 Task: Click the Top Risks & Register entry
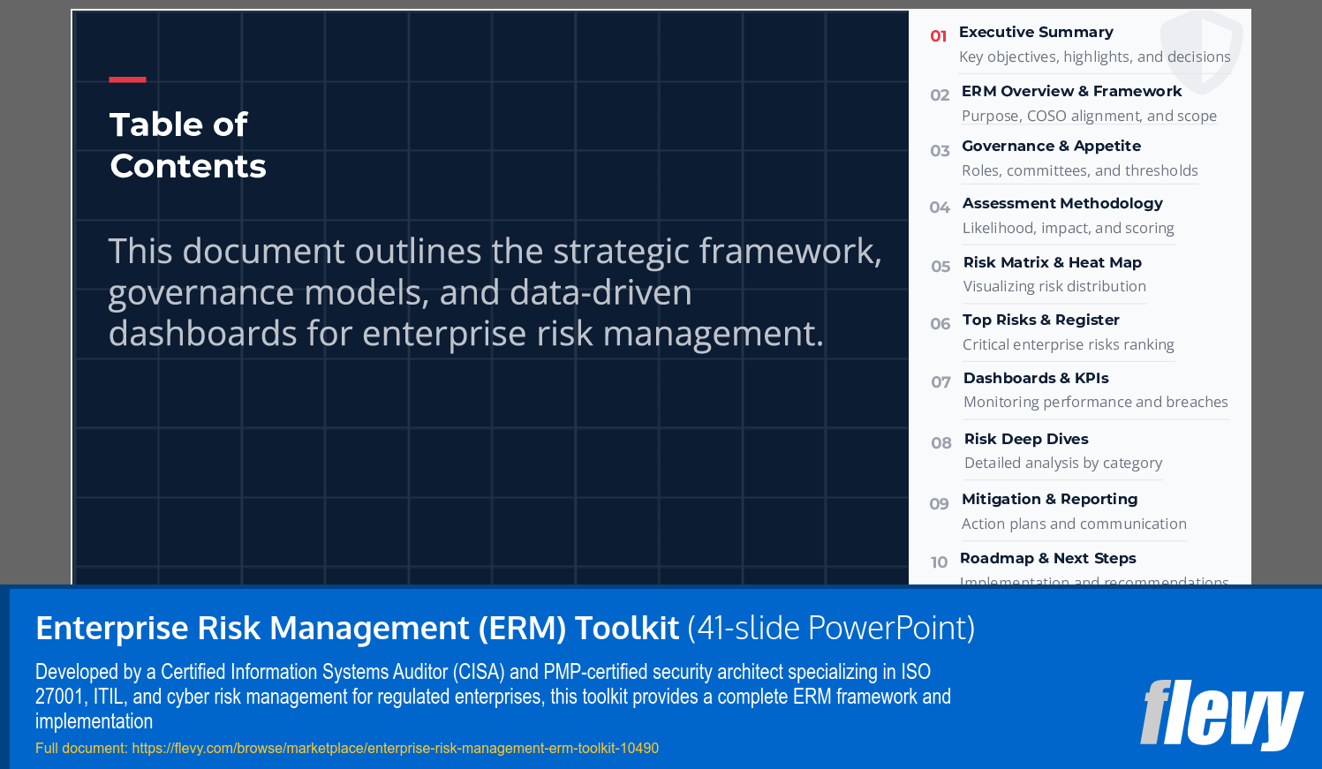[1040, 320]
